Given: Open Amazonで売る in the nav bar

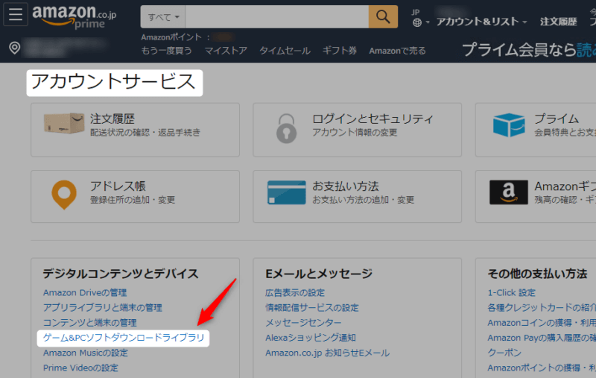Looking at the screenshot, I should pyautogui.click(x=397, y=51).
